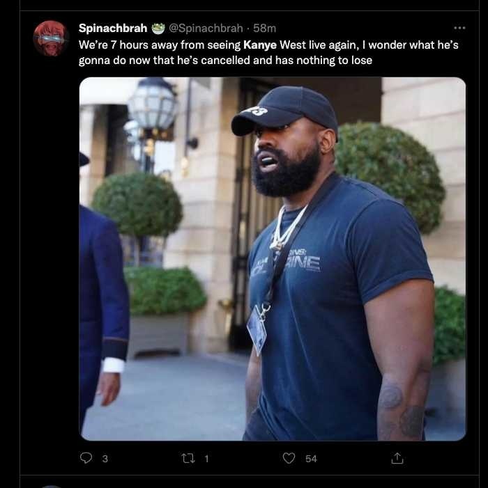Open the Spinachbrah display name link
This screenshot has width=488, height=488.
(x=113, y=29)
